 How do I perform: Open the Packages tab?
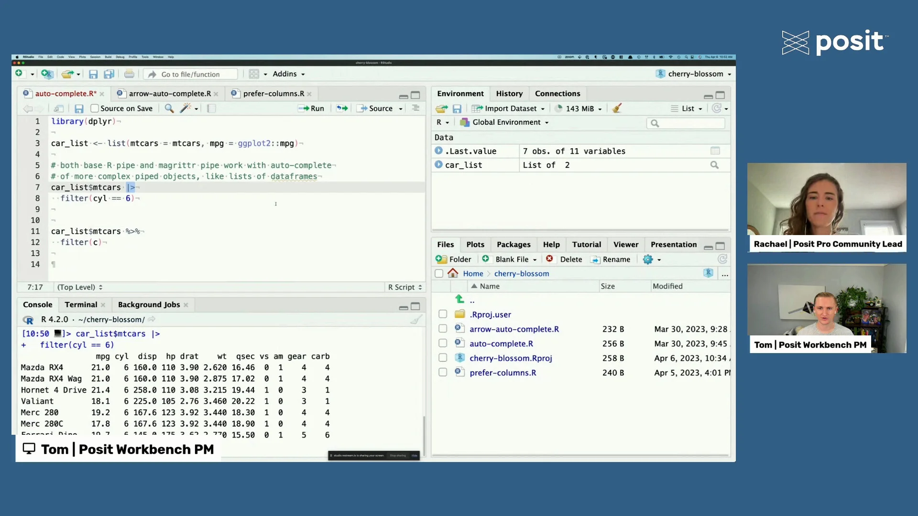(x=513, y=245)
